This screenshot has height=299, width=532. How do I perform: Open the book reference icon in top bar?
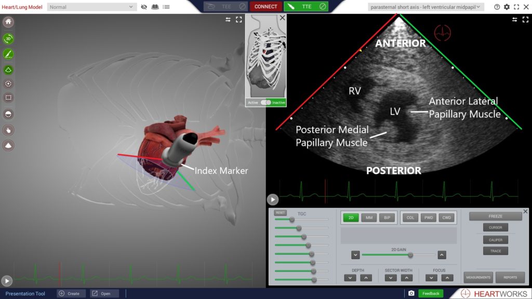point(155,7)
